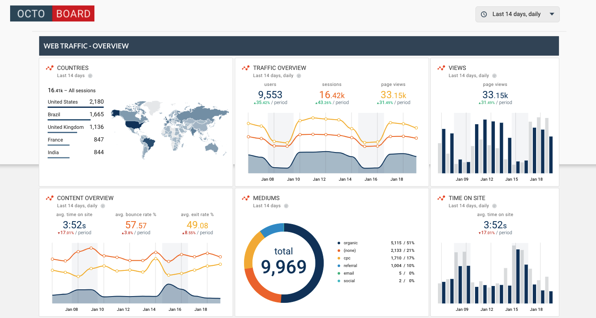This screenshot has height=318, width=596.
Task: Click the status dot under the Content Overview title
Action: click(103, 206)
